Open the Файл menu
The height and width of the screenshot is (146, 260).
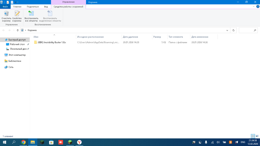5,7
